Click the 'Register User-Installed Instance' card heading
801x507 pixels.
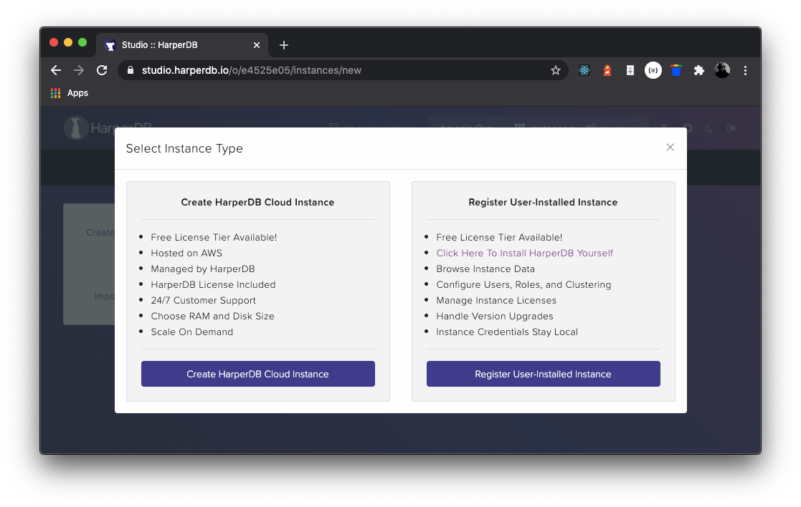[543, 203]
